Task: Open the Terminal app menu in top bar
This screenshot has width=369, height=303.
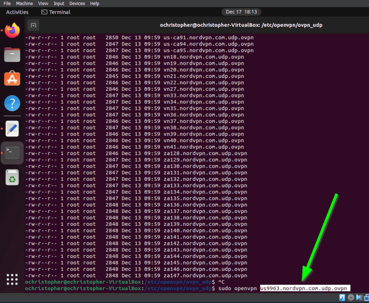Action: (x=56, y=12)
